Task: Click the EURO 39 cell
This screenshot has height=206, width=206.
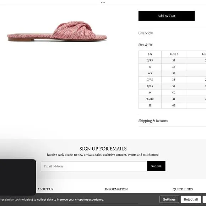Action: tap(174, 86)
